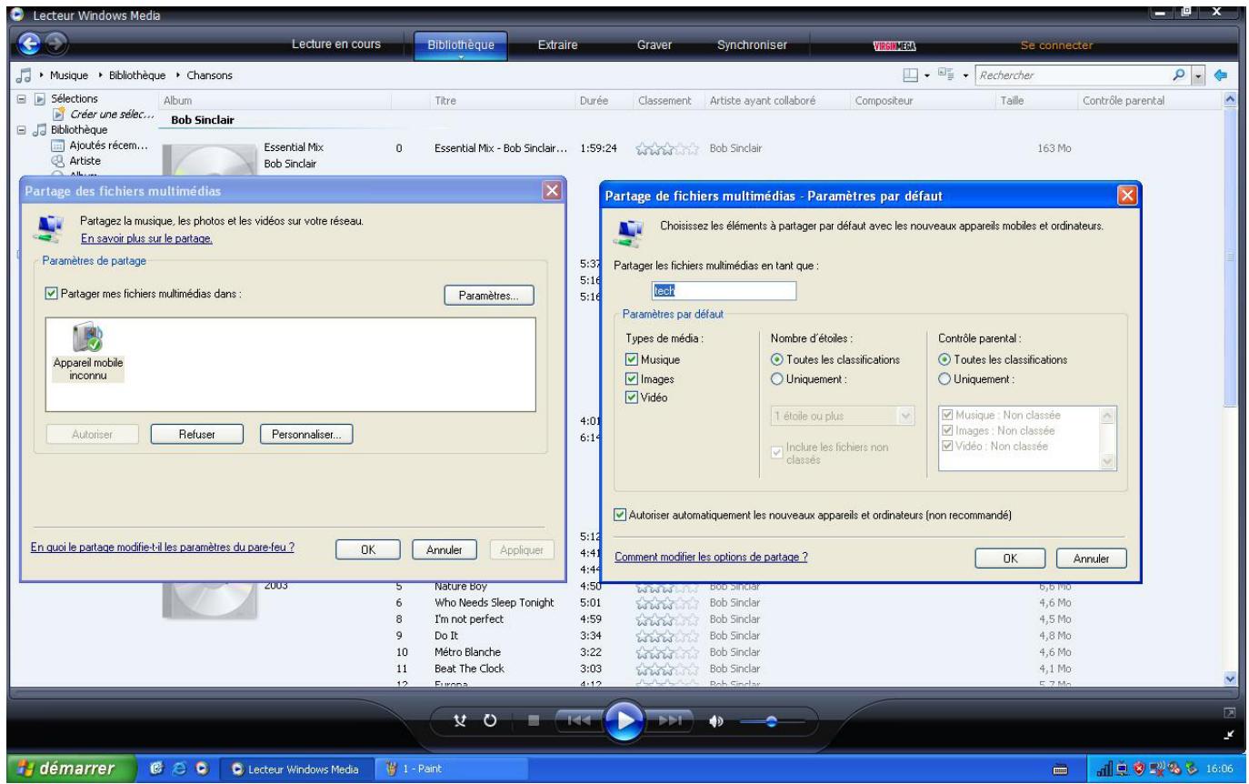The width and height of the screenshot is (1249, 784).
Task: Click the Rechercher search box
Action: pyautogui.click(x=1074, y=75)
